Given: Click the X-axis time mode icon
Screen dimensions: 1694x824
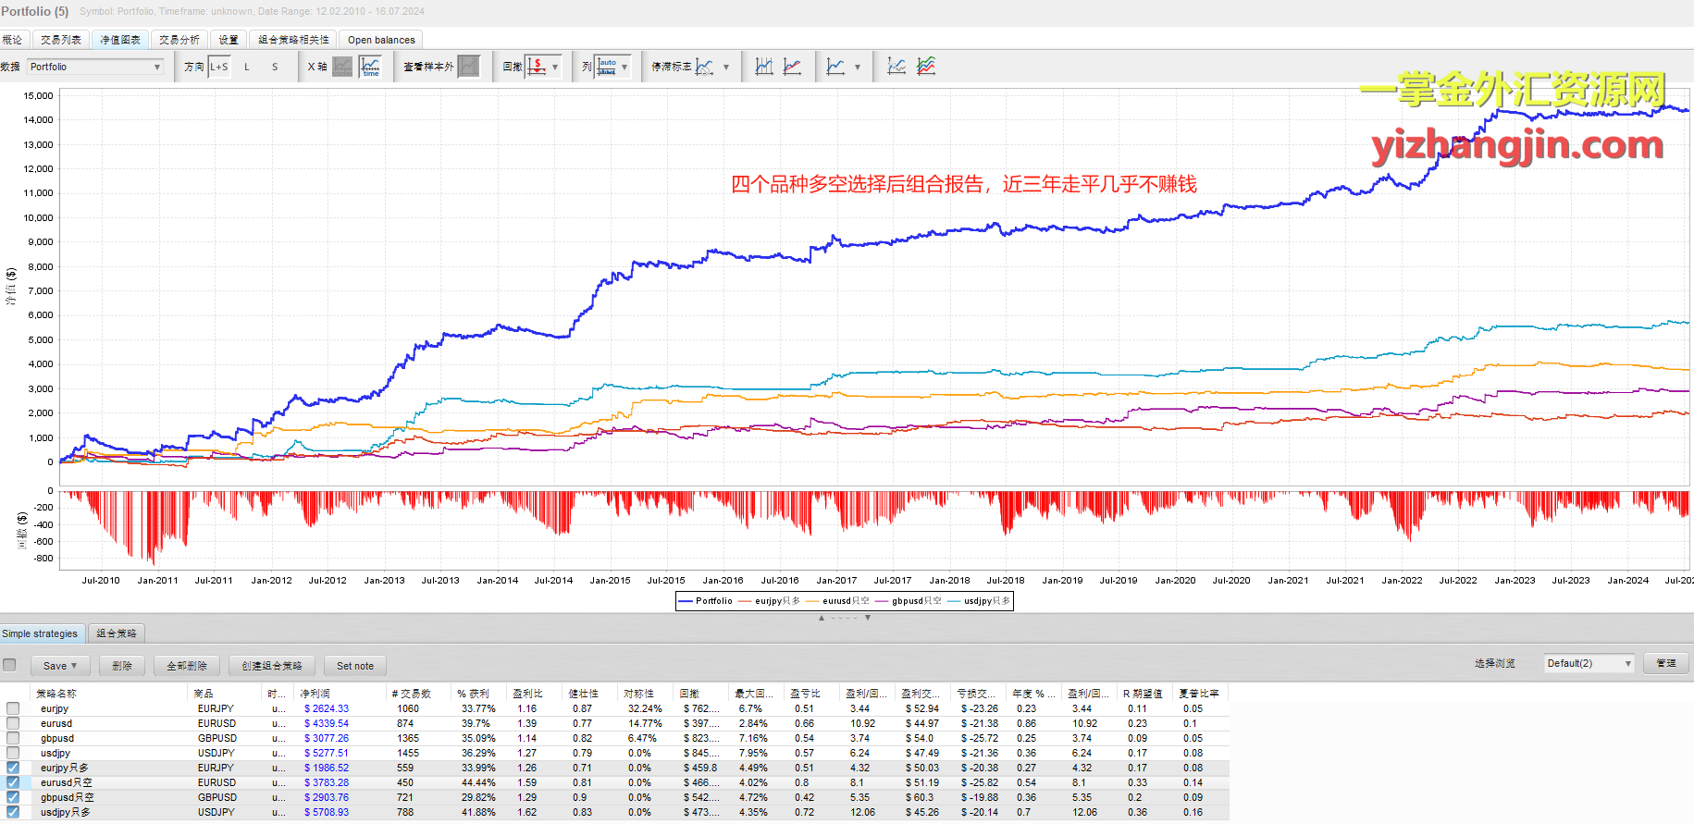Looking at the screenshot, I should (x=371, y=67).
